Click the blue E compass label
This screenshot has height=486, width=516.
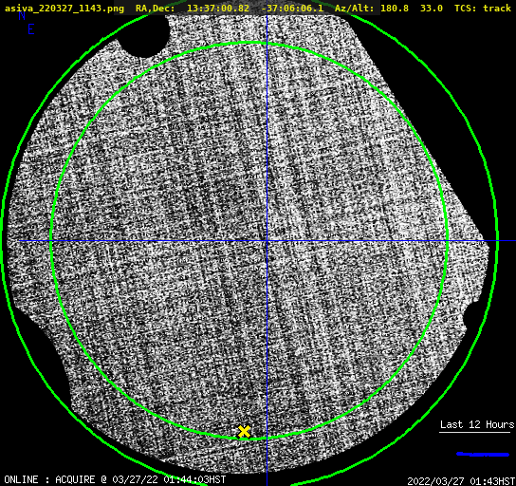click(x=31, y=29)
